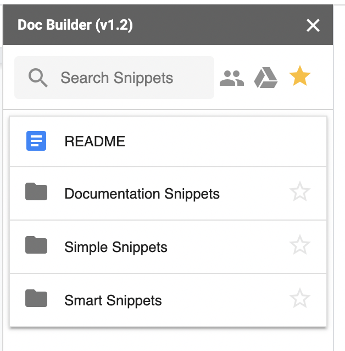Star the Documentation Snippets folder
Screen dimensions: 345x351
[x=300, y=191]
